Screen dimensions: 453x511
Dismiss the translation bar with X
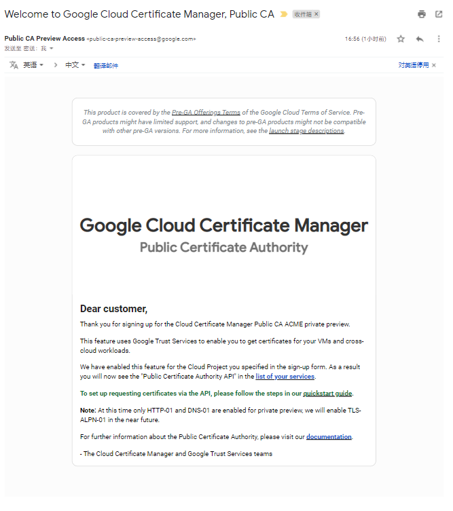click(434, 65)
